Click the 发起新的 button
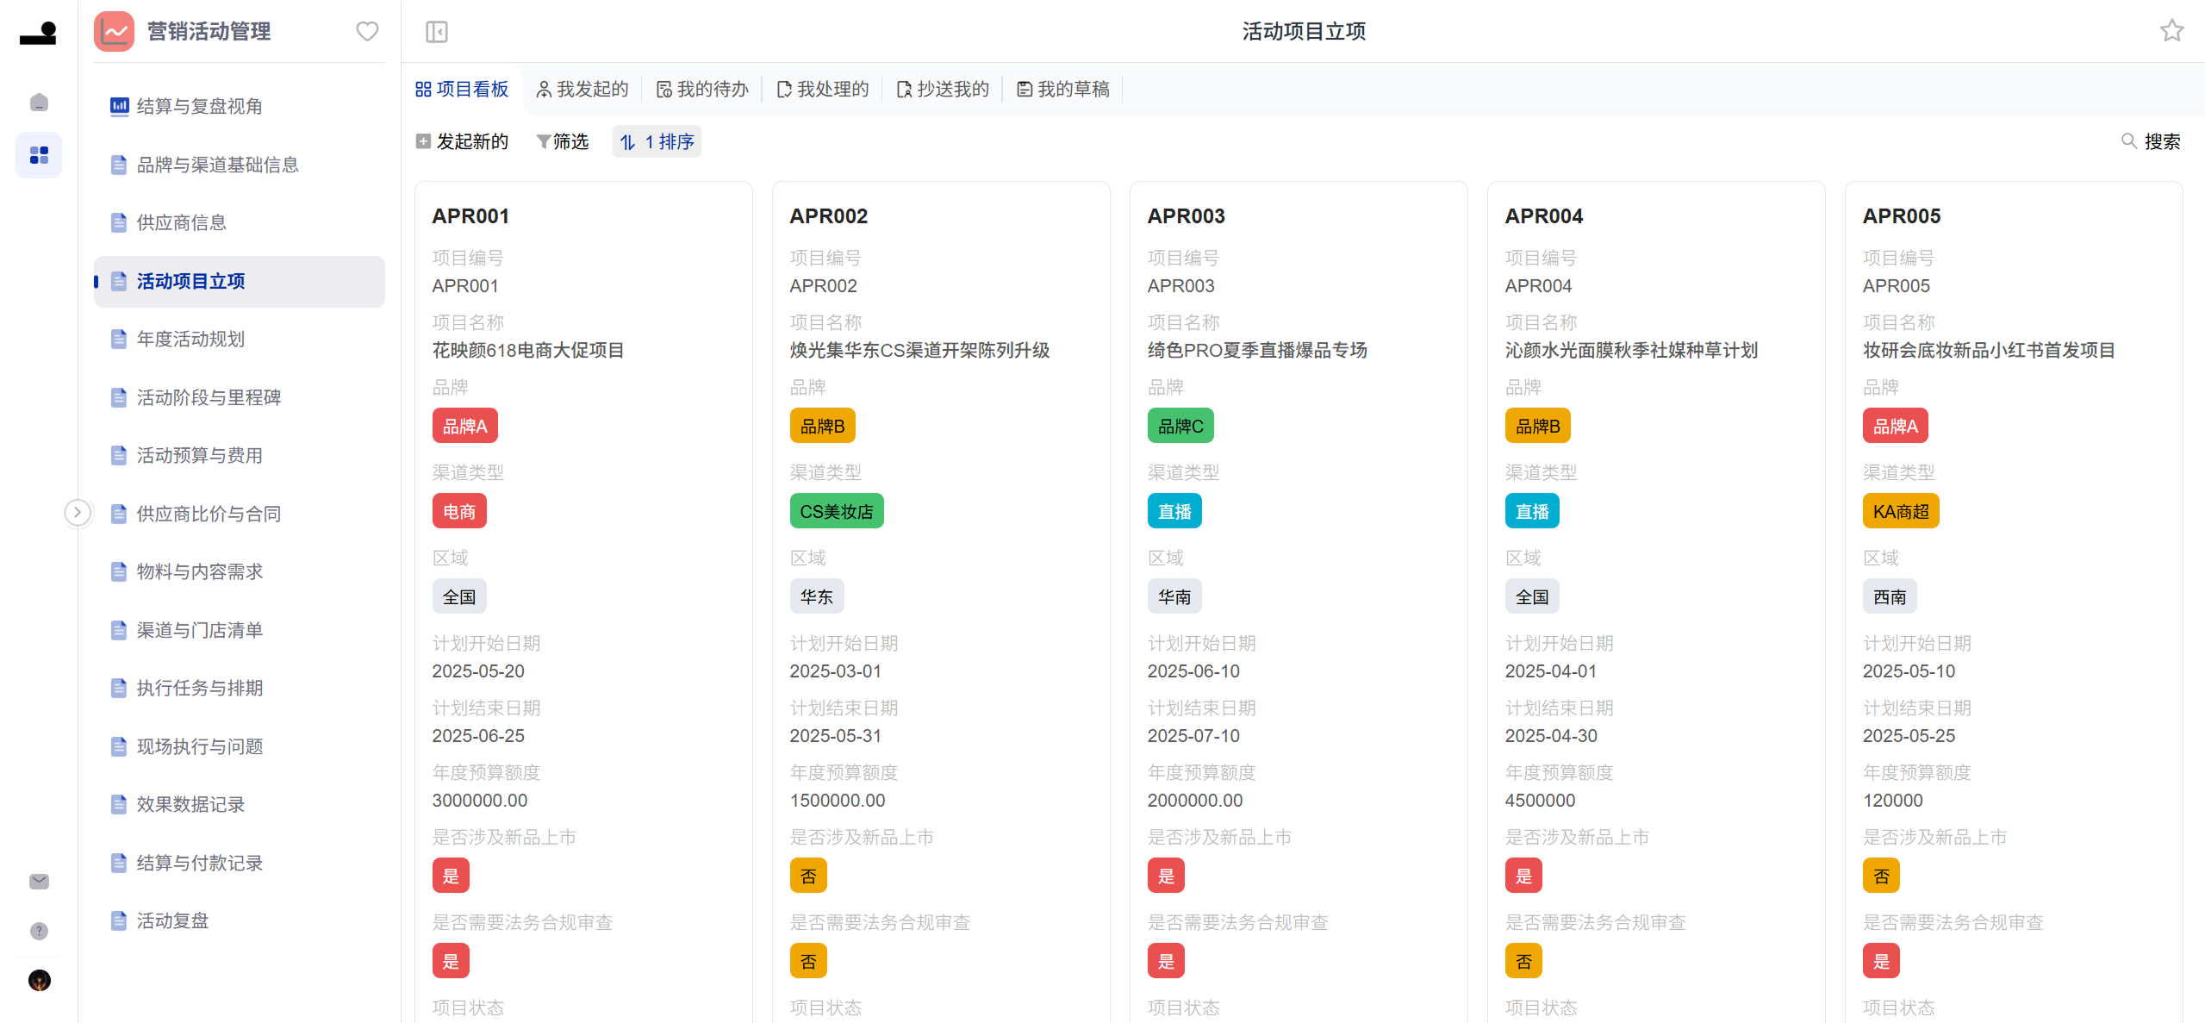2205x1023 pixels. click(x=462, y=141)
